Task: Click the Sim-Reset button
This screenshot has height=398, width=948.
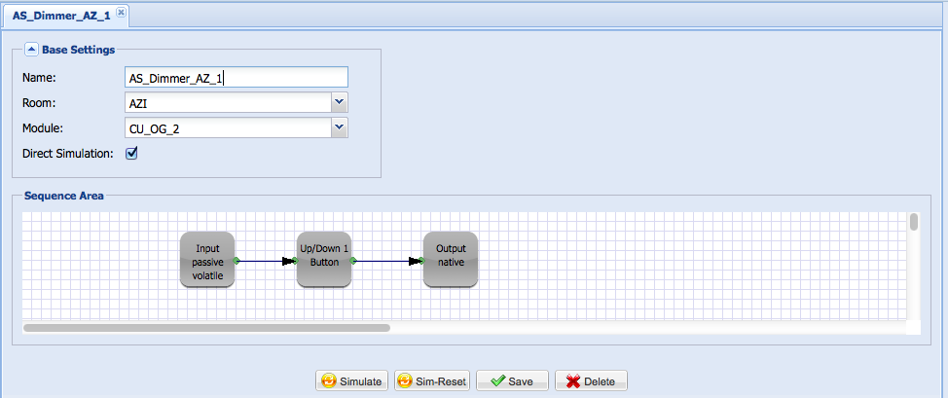Action: tap(432, 381)
